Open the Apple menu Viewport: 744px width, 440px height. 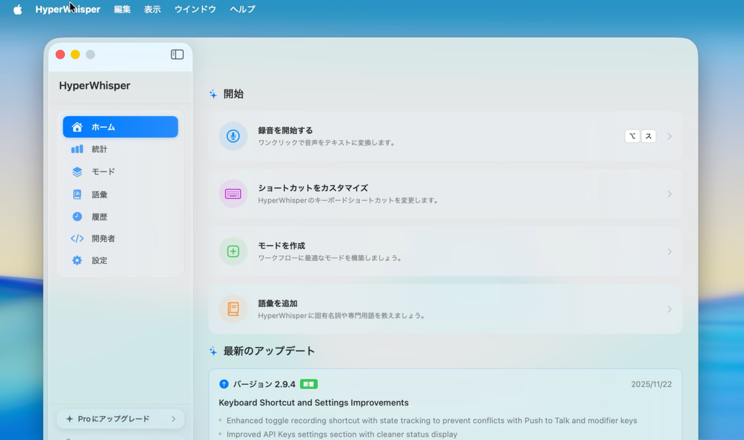(17, 9)
